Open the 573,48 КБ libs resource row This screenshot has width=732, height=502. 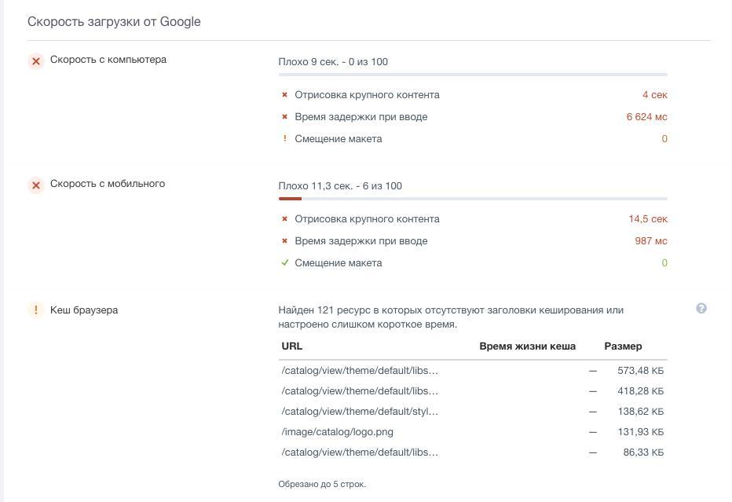coord(360,371)
